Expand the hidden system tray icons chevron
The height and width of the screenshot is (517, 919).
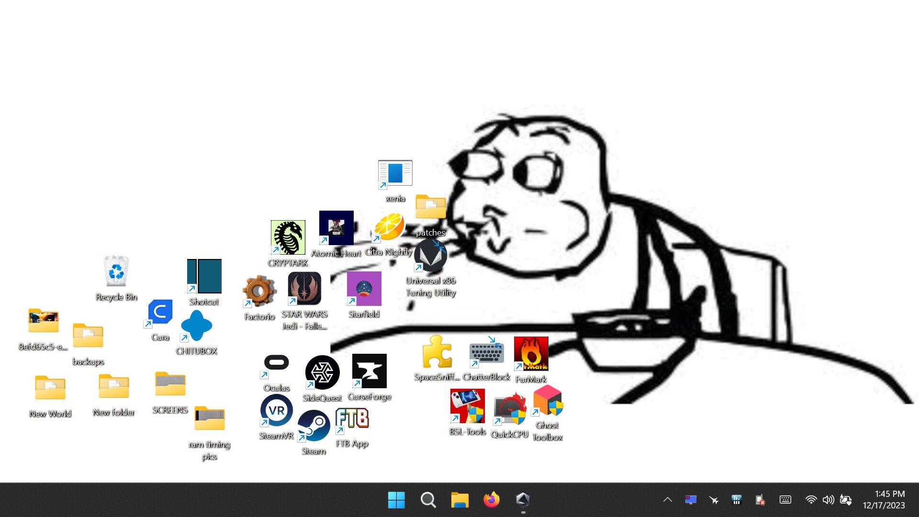click(667, 500)
